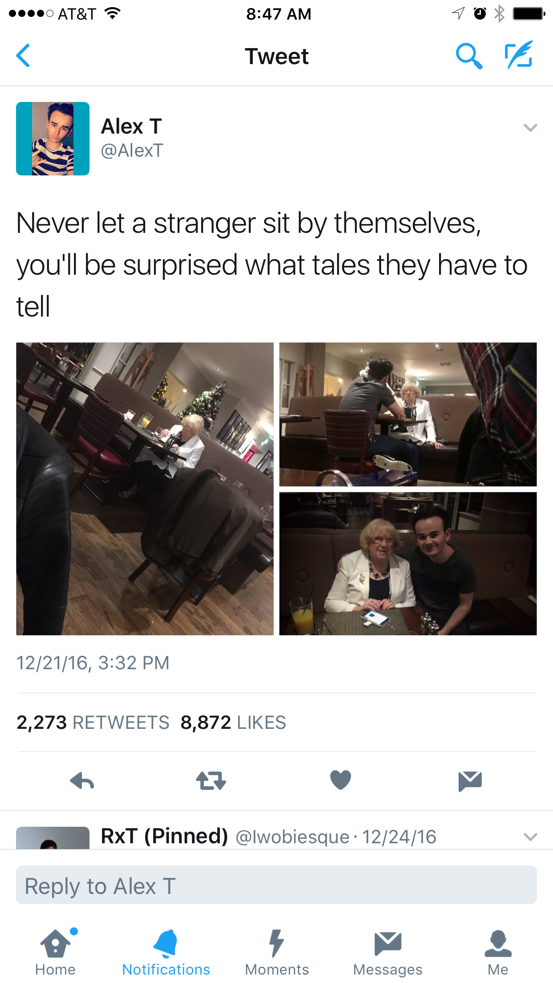Tap the reply arrow icon under the tweet
553x983 pixels.
click(x=82, y=781)
